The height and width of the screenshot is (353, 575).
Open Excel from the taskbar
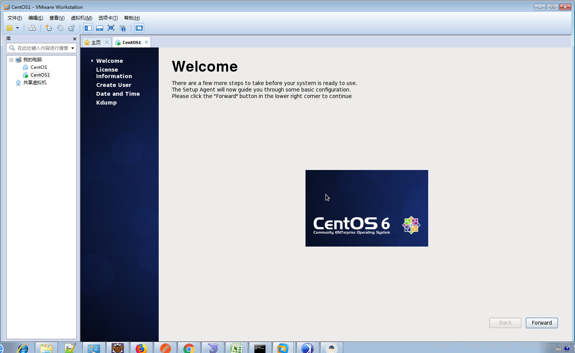pos(237,348)
